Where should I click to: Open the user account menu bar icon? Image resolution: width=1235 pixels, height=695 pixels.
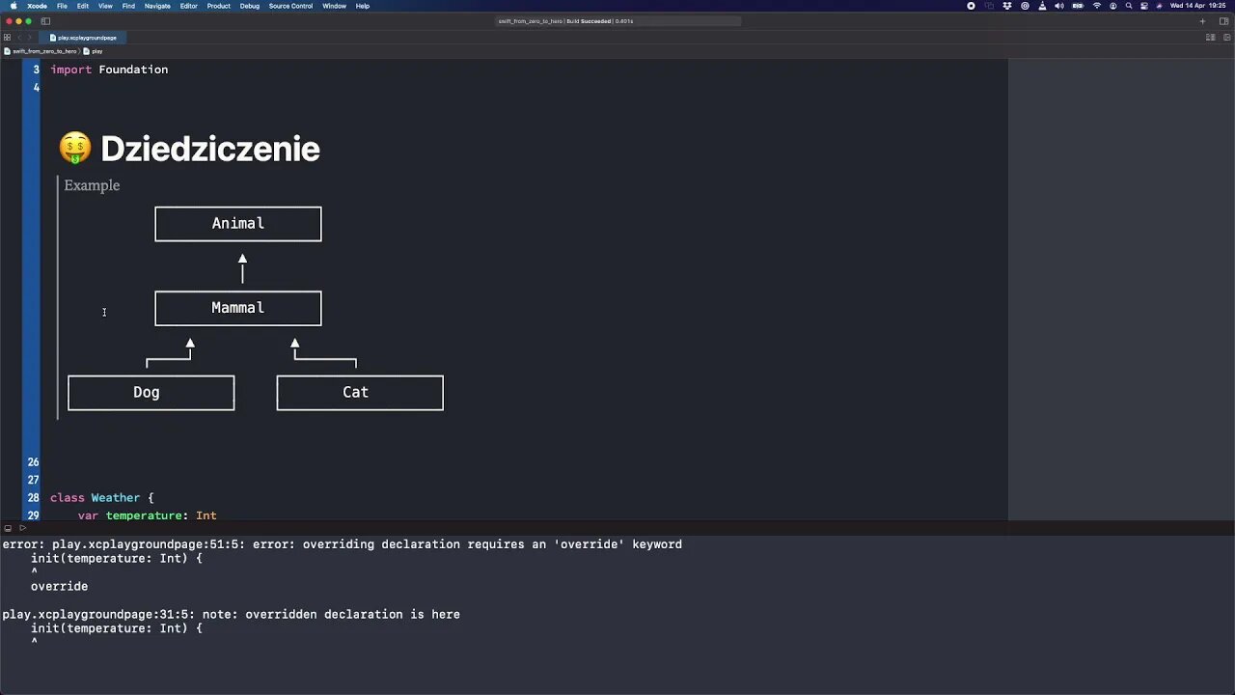click(1112, 6)
